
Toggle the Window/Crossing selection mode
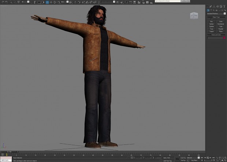click(43, 2)
